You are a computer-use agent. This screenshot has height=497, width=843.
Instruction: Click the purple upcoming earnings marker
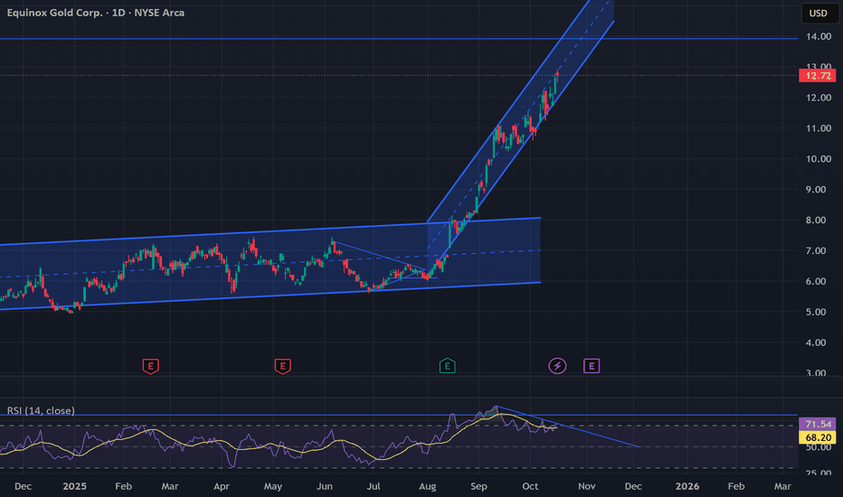[592, 367]
